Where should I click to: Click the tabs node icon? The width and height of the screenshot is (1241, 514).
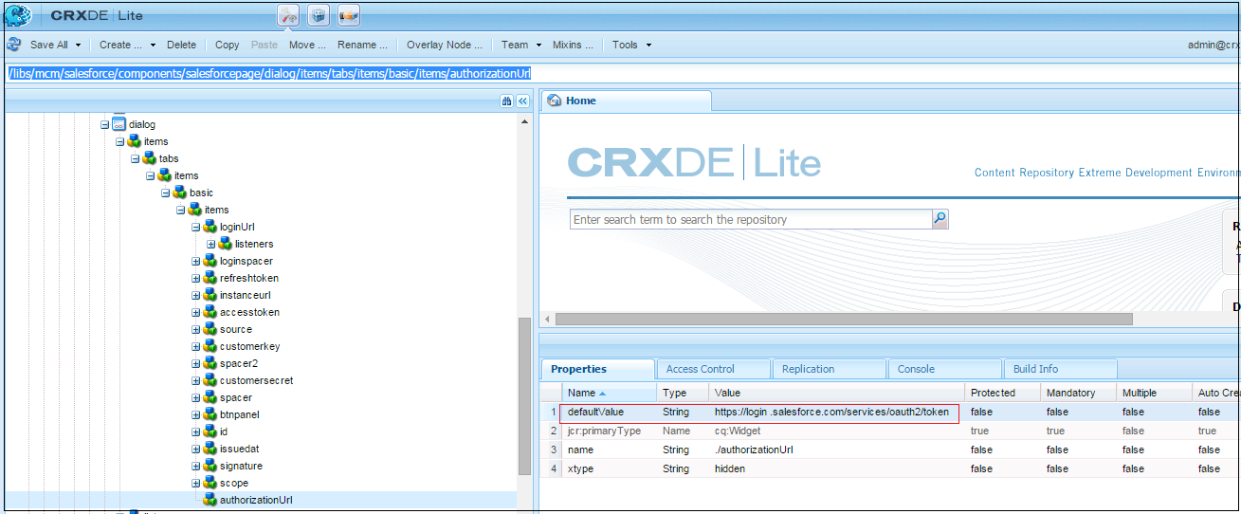[150, 158]
